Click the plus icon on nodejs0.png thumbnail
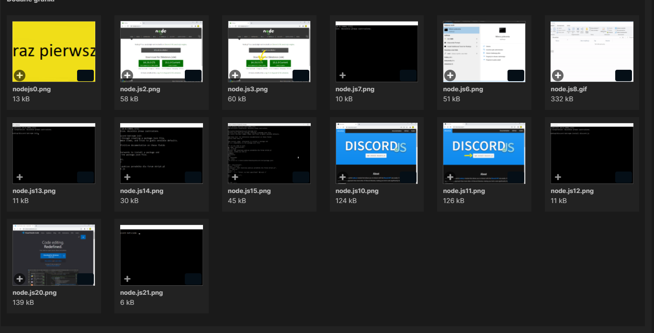 point(20,75)
